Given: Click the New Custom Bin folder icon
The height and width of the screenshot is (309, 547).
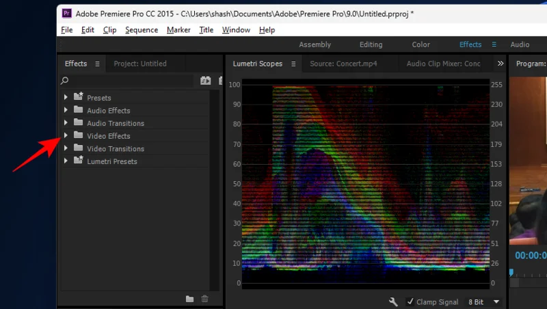Looking at the screenshot, I should (x=190, y=299).
